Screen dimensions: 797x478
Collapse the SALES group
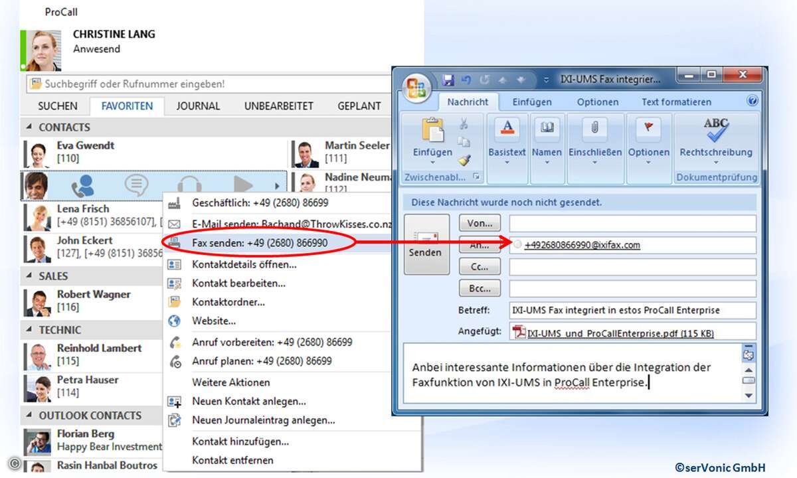[29, 276]
